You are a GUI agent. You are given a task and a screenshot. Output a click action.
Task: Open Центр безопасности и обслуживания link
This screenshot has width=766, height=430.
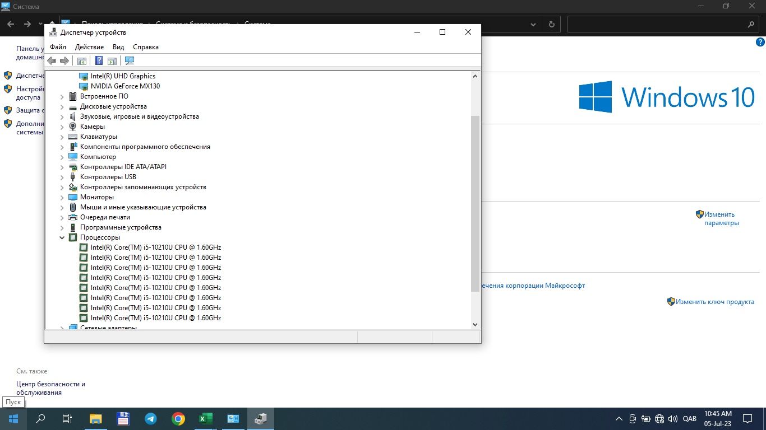(50, 388)
